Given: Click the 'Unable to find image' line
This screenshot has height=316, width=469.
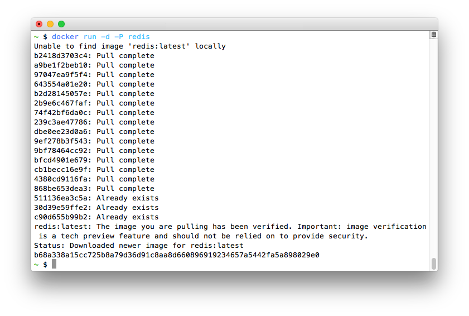Looking at the screenshot, I should tap(129, 46).
